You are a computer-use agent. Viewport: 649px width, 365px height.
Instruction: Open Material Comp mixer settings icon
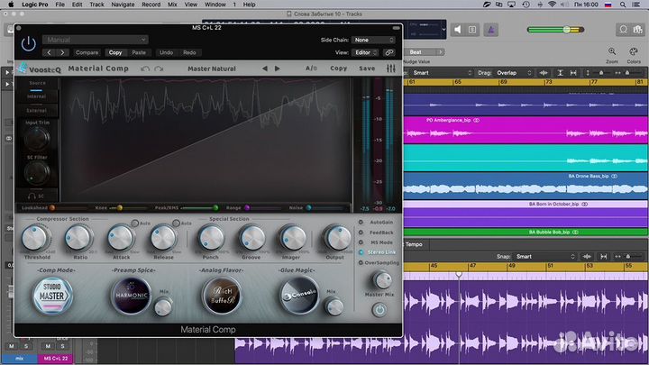click(x=389, y=68)
